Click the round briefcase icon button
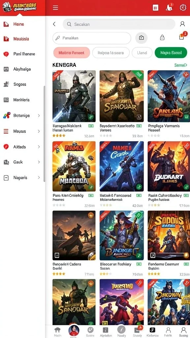 point(141,38)
